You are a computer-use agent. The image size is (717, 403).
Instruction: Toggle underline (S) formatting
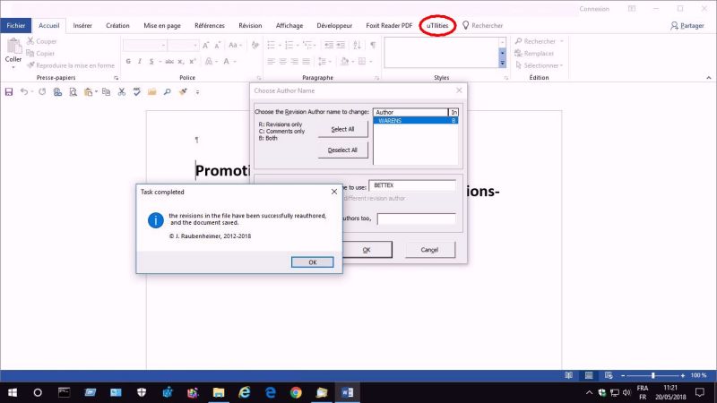tap(151, 61)
